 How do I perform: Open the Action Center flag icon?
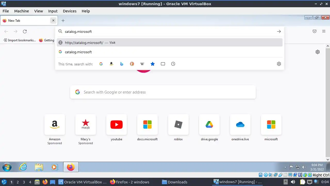tap(292, 167)
